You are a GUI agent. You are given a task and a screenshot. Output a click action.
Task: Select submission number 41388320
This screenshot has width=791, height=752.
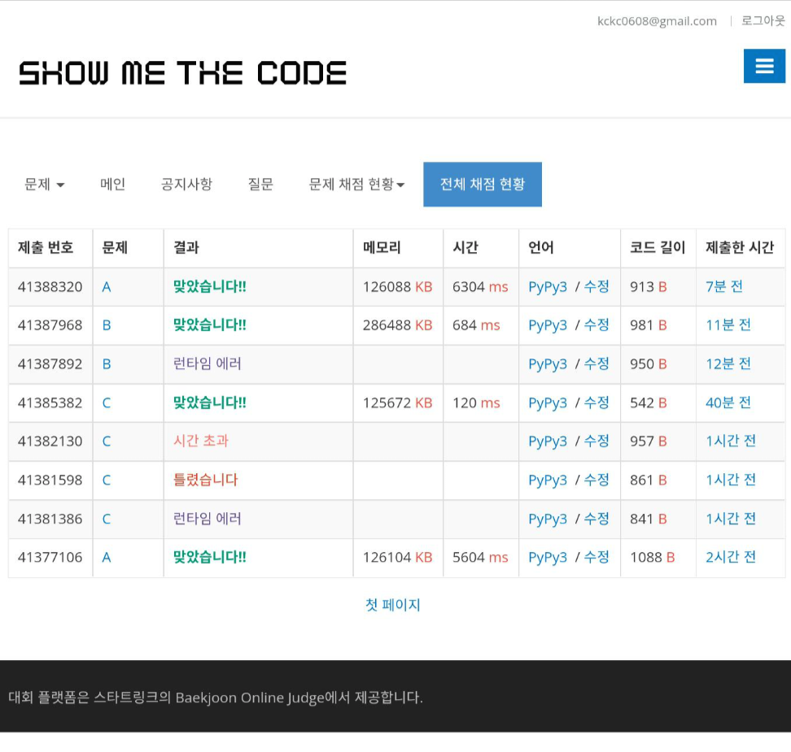(x=50, y=287)
